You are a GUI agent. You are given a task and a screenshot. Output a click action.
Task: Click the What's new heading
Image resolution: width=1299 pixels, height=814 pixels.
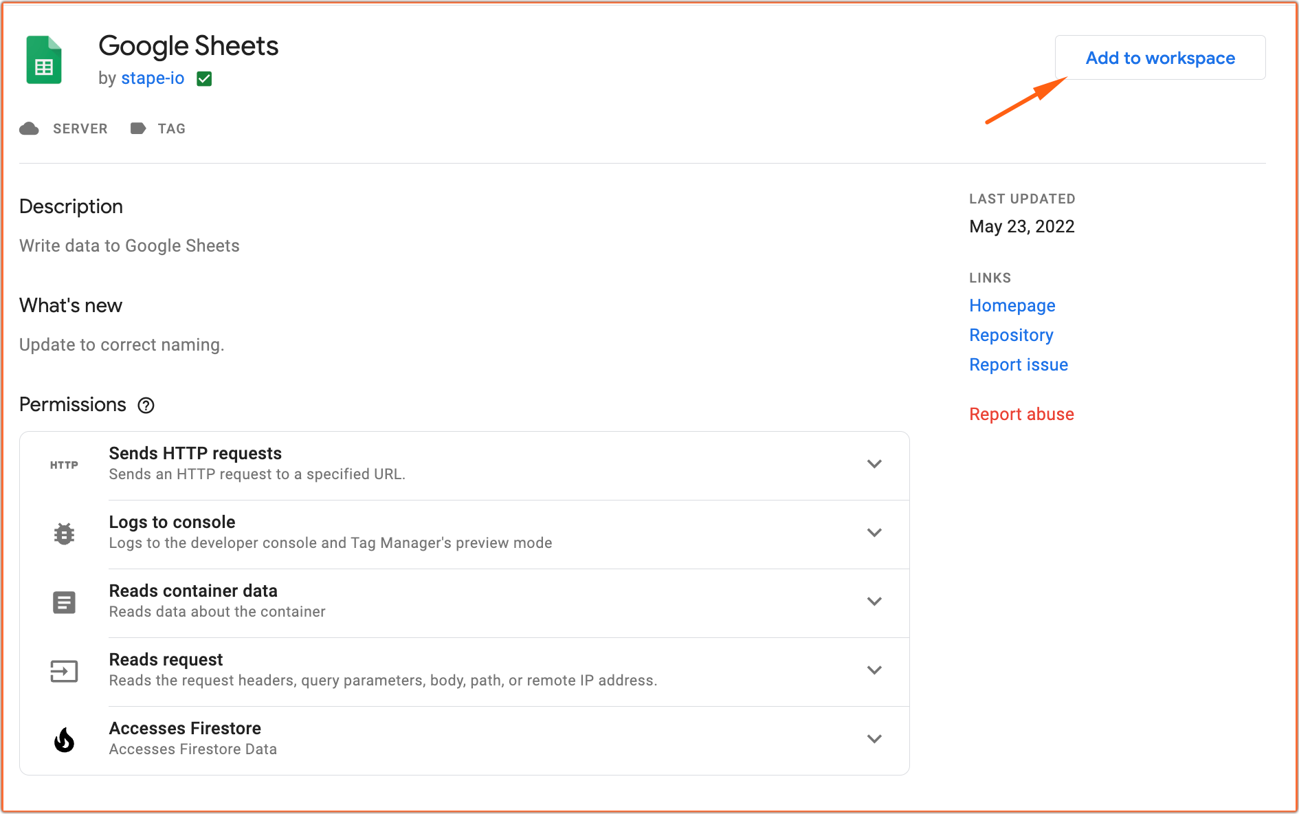coord(71,306)
